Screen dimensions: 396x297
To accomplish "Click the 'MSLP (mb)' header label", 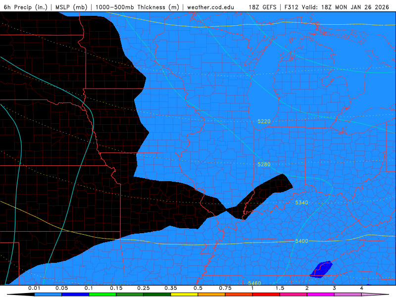I will 71,7.
